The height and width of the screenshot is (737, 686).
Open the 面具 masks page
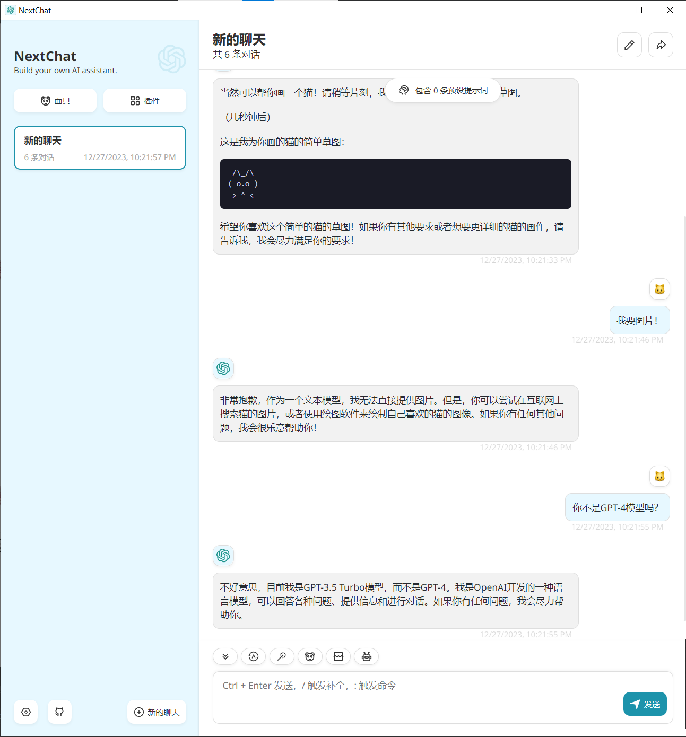(x=55, y=101)
